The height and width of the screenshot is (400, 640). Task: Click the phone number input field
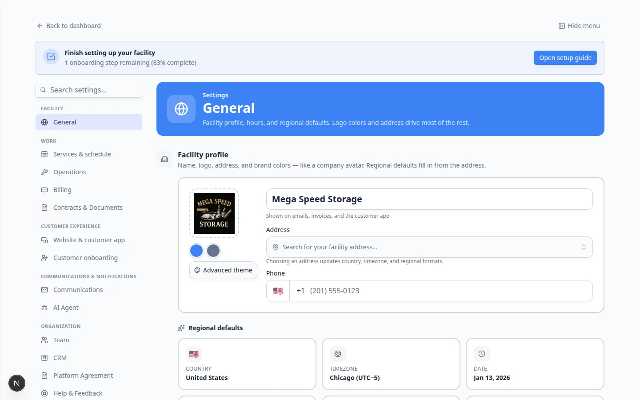pyautogui.click(x=441, y=291)
